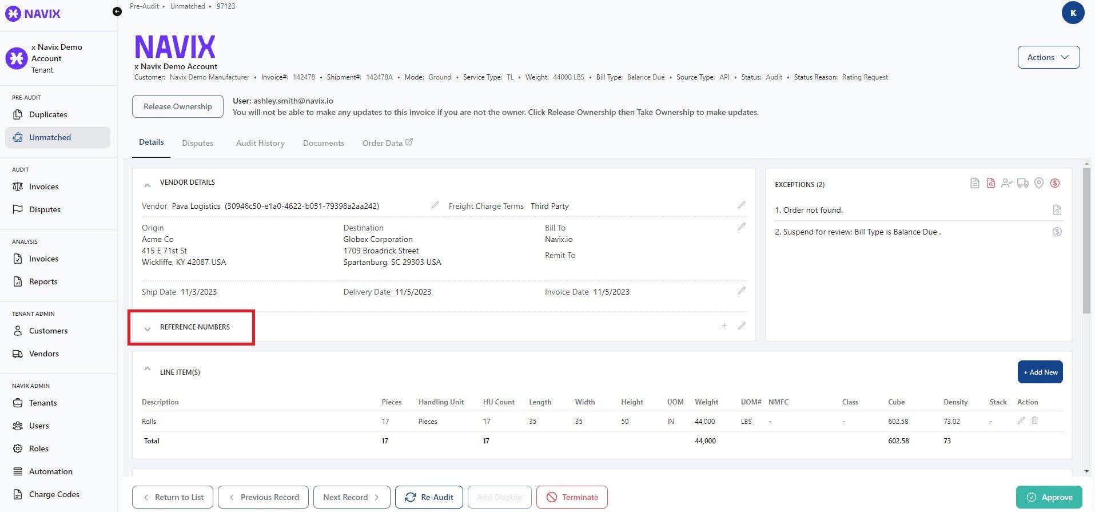
Task: Select the Details tab
Action: 152,142
